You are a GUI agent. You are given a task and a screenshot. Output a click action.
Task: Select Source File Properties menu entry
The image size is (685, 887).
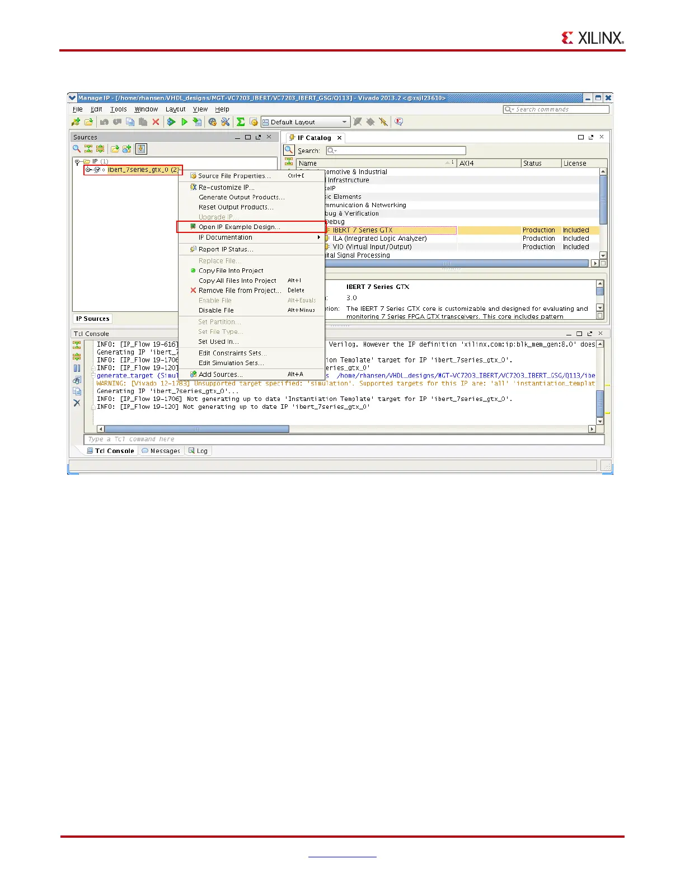tap(251, 176)
